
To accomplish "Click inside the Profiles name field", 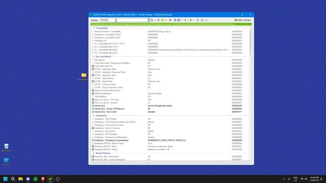I will [x=124, y=20].
